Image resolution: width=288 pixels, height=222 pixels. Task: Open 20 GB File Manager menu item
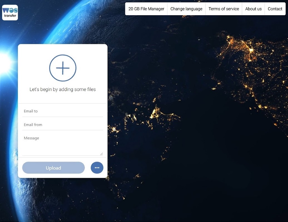coord(146,9)
